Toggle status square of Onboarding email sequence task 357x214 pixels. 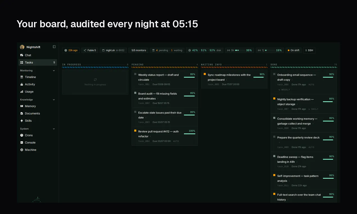pos(274,74)
